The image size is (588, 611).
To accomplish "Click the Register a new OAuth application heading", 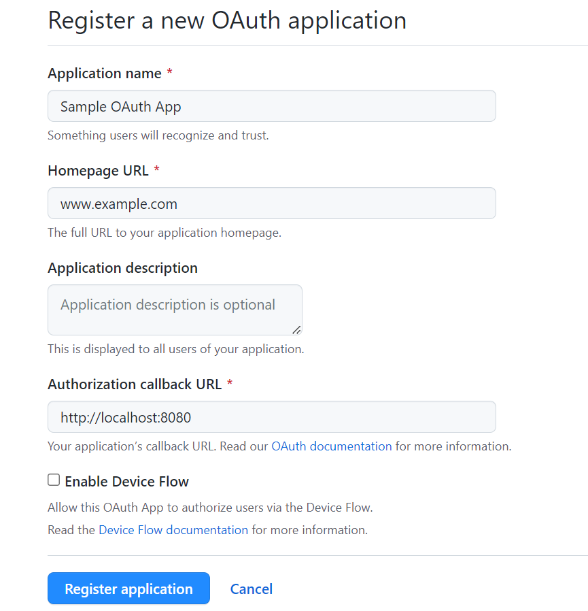I will (x=227, y=20).
